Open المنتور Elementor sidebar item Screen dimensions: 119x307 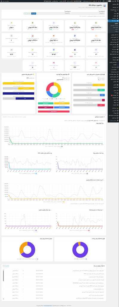113,85
